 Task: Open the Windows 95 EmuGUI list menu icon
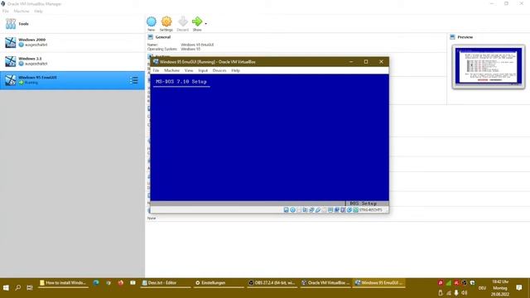pyautogui.click(x=134, y=80)
